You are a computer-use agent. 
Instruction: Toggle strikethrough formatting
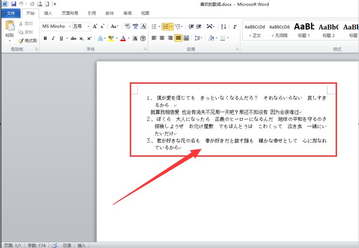pyautogui.click(x=73, y=38)
